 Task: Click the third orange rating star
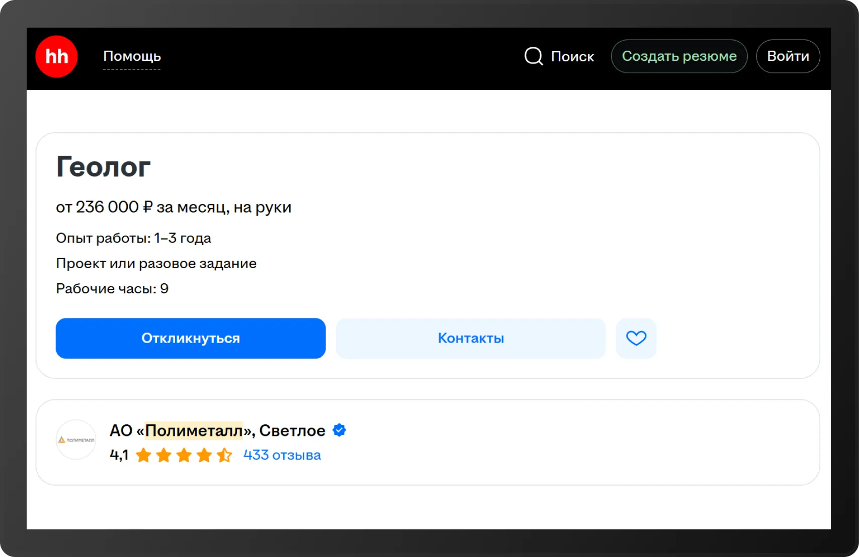[184, 455]
